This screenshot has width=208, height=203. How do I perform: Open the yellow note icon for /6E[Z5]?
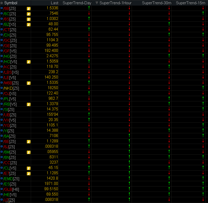click(x=29, y=142)
